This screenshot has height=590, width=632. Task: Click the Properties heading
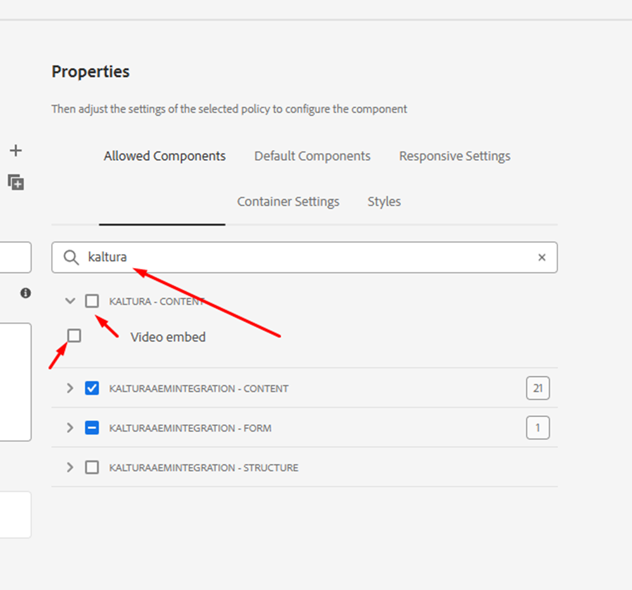click(x=91, y=72)
